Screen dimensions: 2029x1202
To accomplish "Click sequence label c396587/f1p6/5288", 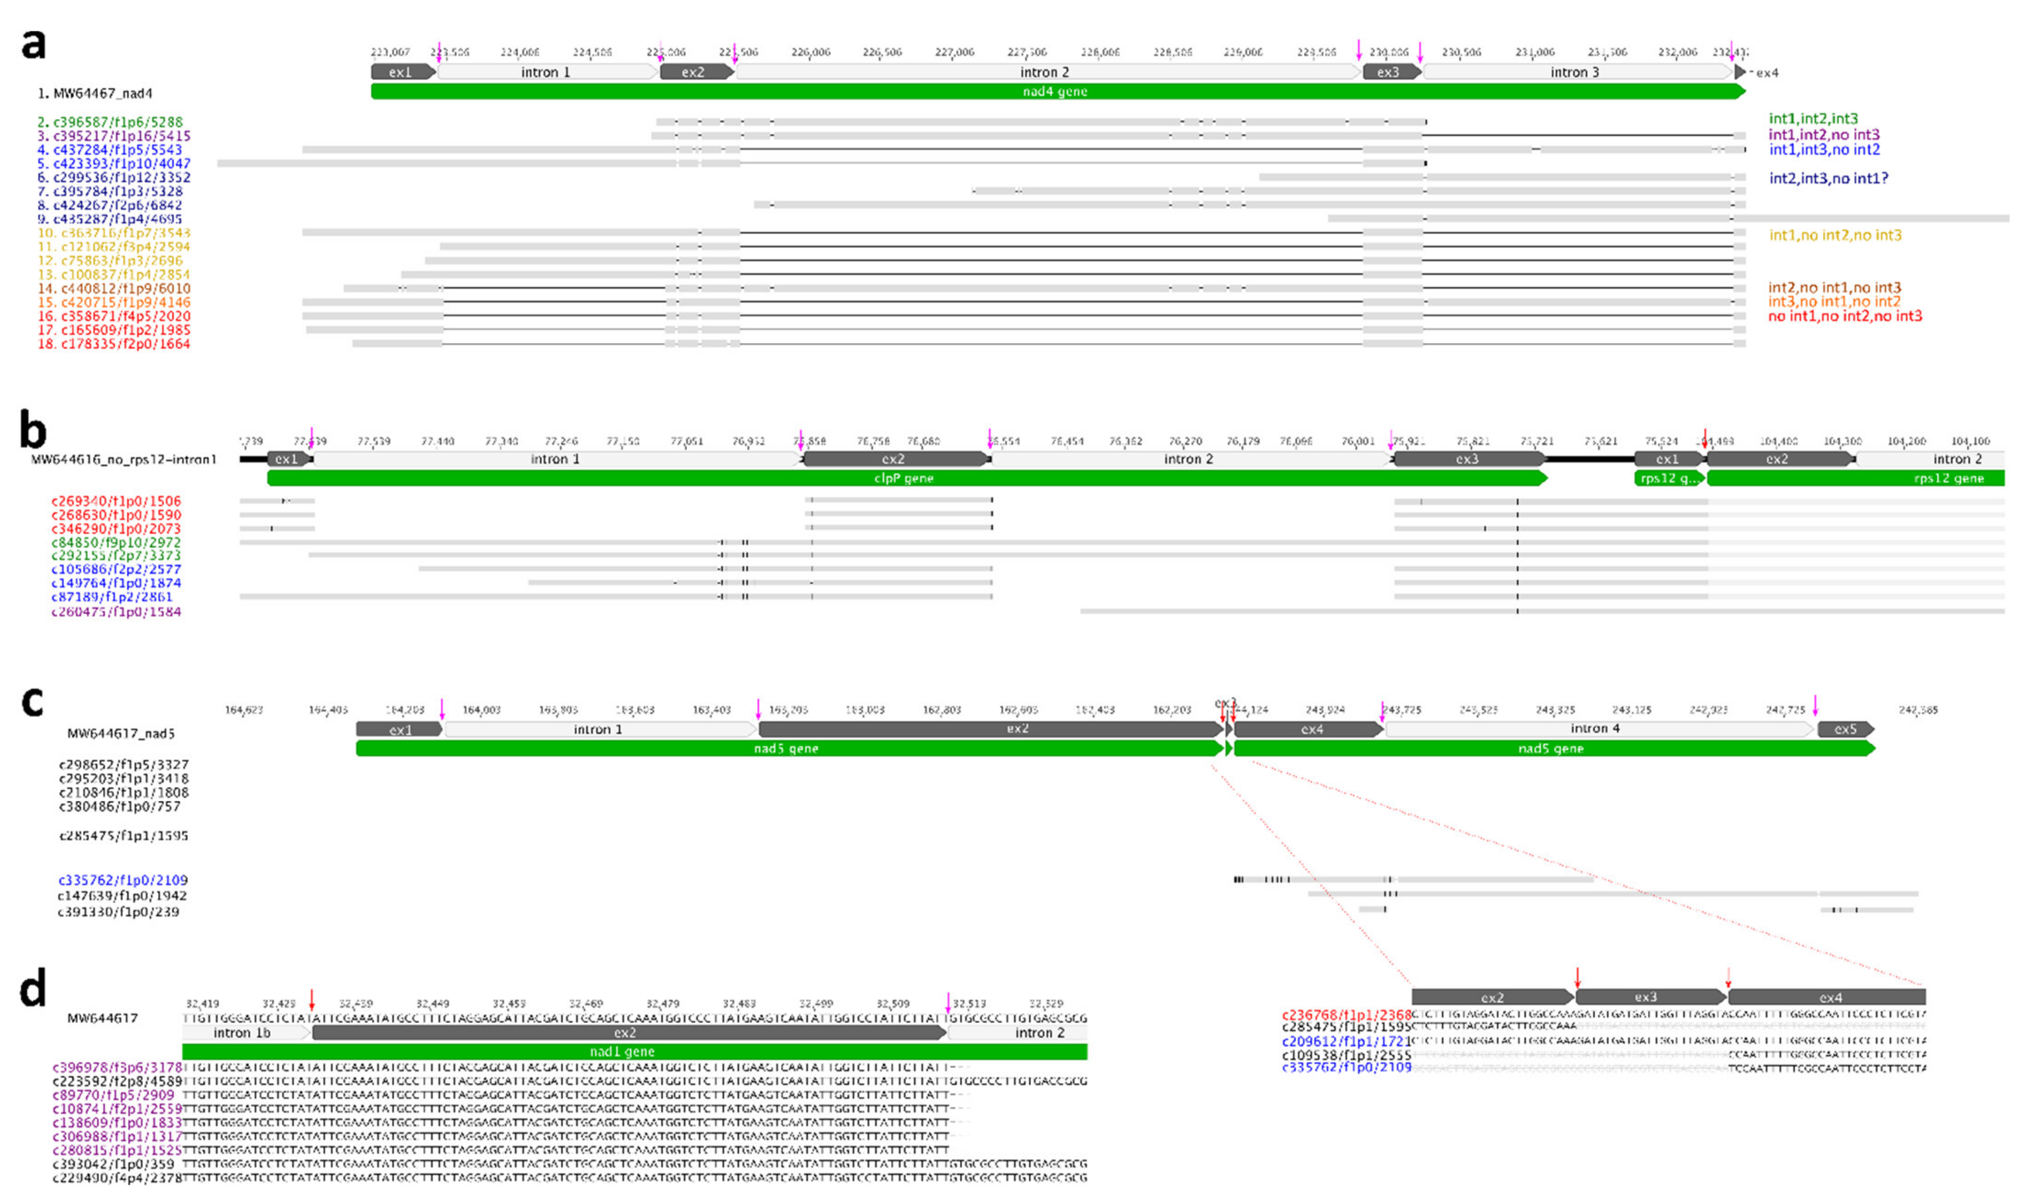I will [x=118, y=122].
